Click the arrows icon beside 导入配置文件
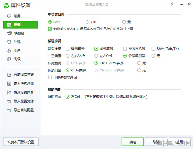193x149 pixels. (x=9, y=101)
